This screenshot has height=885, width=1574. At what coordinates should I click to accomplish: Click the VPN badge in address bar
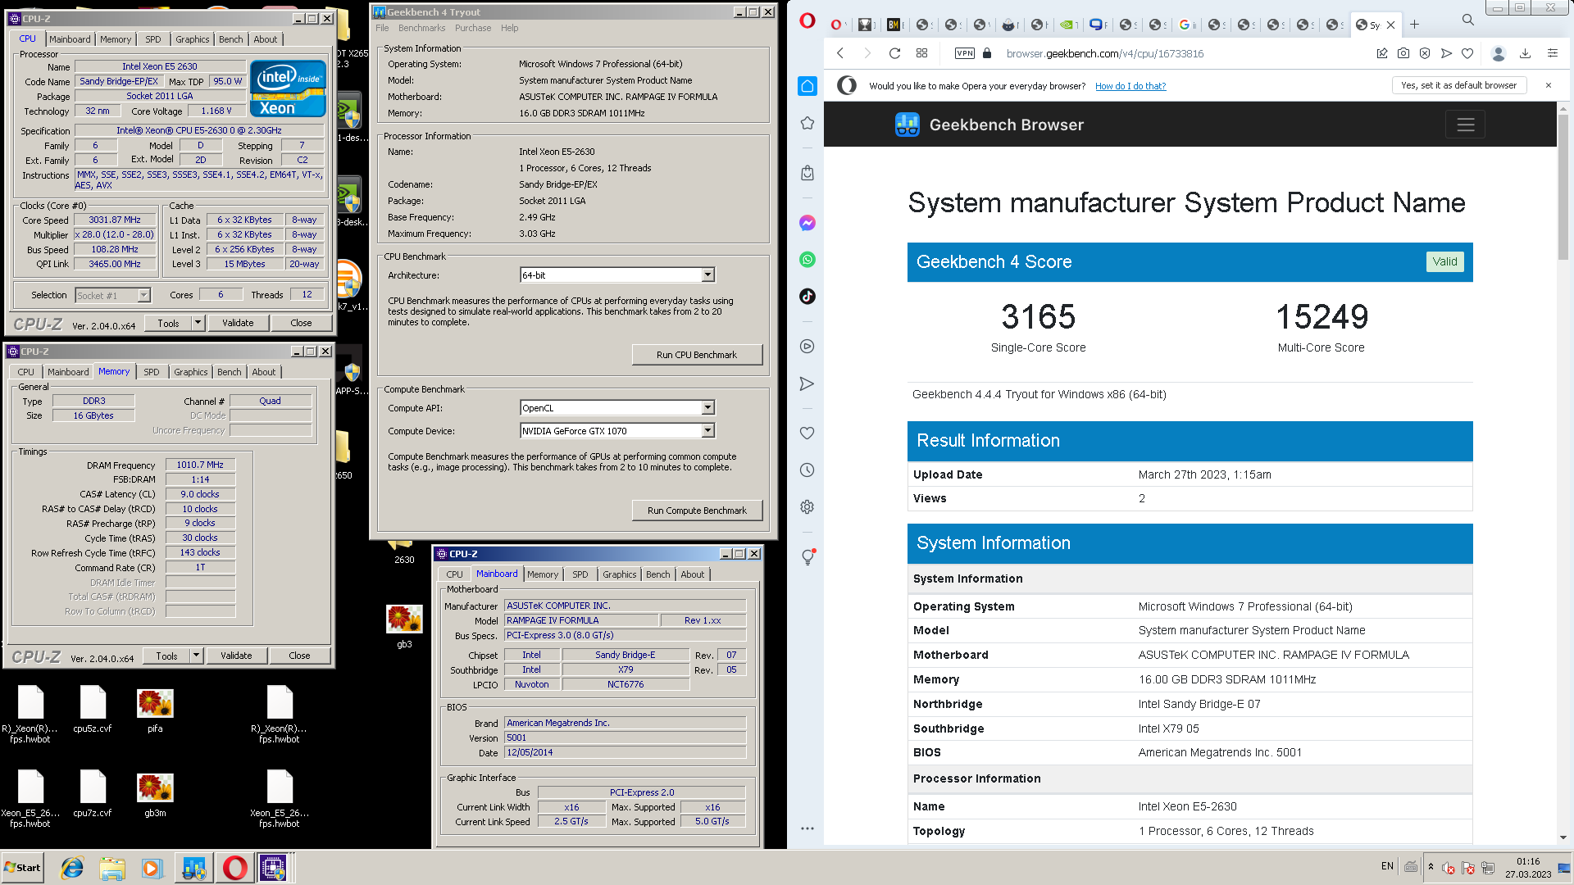point(965,53)
